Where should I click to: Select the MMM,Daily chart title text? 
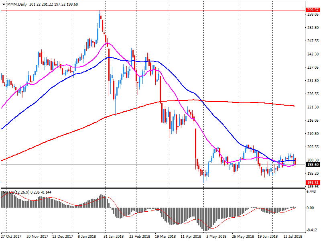point(17,4)
